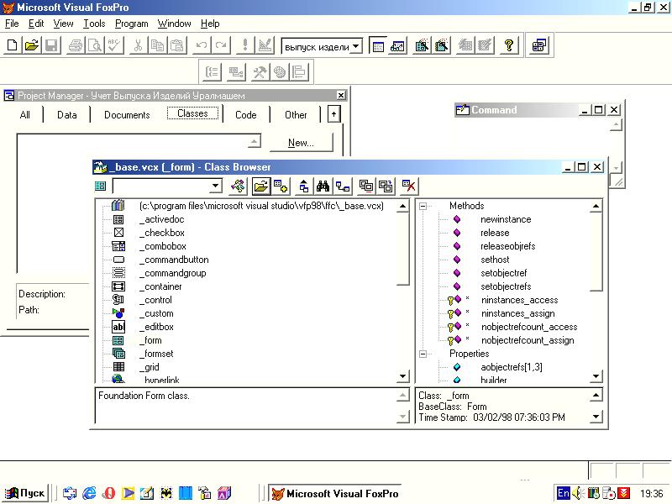This screenshot has width=672, height=504.
Task: Click the Redo toolbar icon
Action: tap(221, 45)
